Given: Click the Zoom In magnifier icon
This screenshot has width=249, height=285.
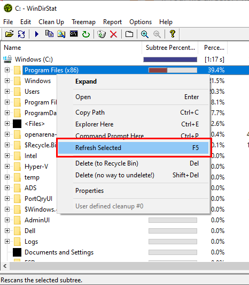Looking at the screenshot, I should [145, 34].
